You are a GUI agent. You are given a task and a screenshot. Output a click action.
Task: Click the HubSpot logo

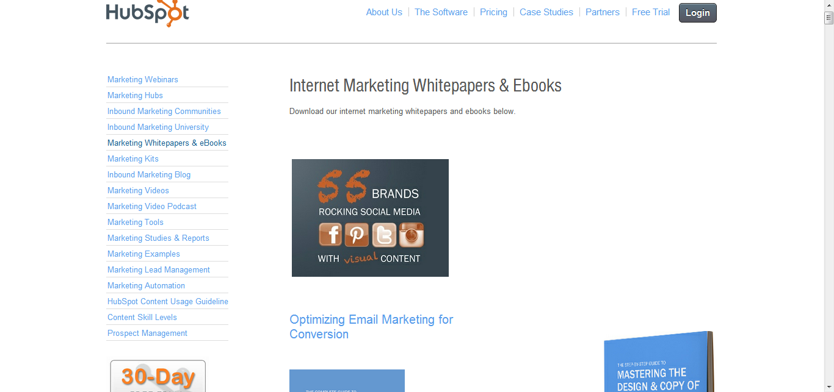pos(148,12)
